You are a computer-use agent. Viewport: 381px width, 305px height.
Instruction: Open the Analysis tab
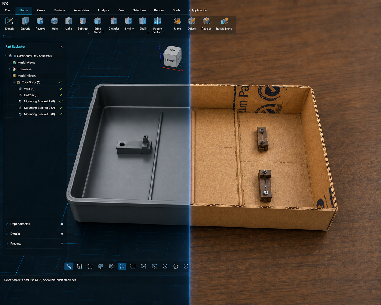click(x=103, y=10)
